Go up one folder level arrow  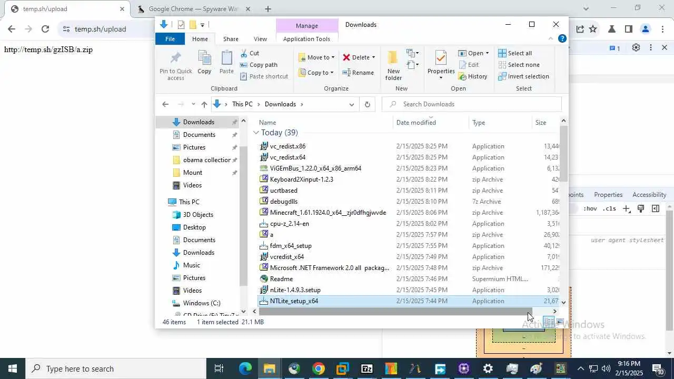coord(204,104)
